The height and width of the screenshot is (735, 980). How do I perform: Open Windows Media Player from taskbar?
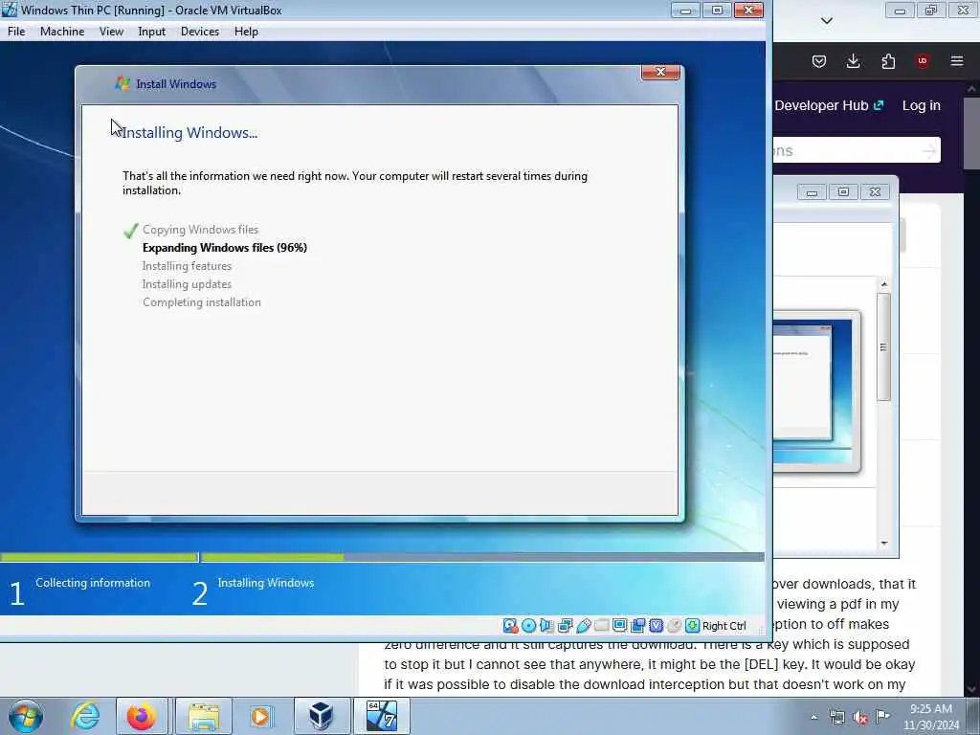tap(260, 716)
